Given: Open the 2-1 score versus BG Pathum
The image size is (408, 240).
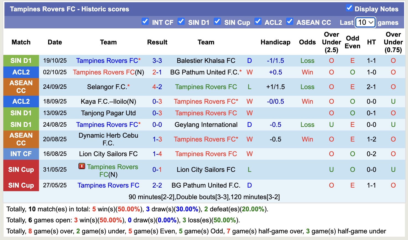Looking at the screenshot, I should point(157,72).
